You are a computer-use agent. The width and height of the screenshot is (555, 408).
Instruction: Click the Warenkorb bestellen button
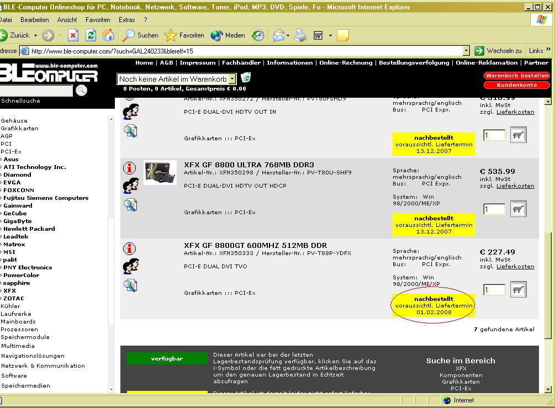517,76
